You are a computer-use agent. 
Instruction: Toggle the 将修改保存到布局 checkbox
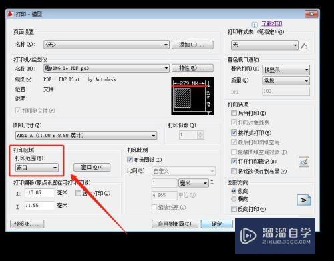(x=234, y=171)
